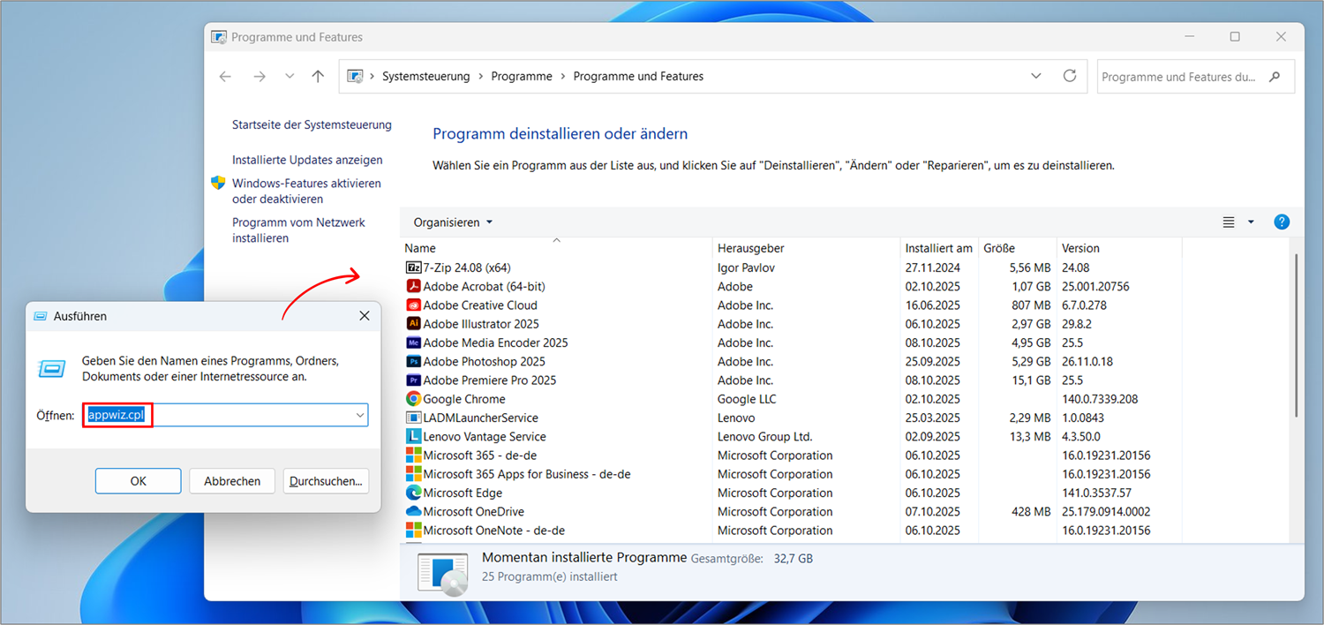Expand the view options dropdown arrow
Viewport: 1324px width, 625px height.
[x=1251, y=222]
